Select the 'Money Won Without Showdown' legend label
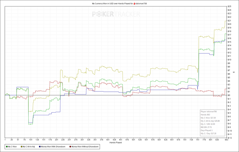The width and height of the screenshot is (239, 152). pyautogui.click(x=85, y=147)
